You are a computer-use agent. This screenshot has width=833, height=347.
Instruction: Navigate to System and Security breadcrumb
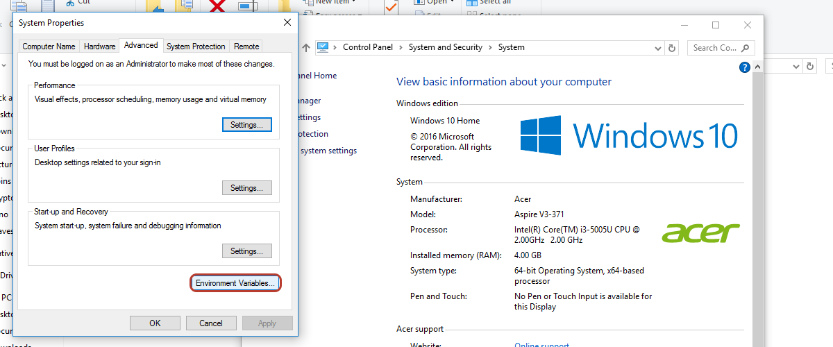tap(446, 47)
